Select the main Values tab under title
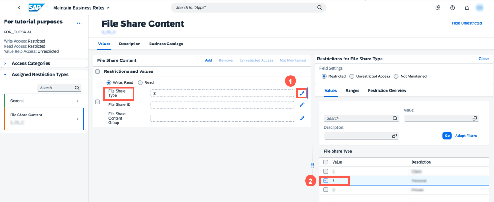 [104, 44]
